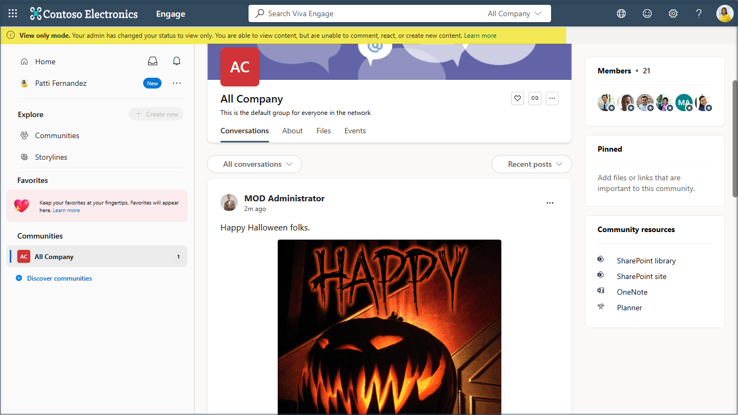The height and width of the screenshot is (415, 738).
Task: Check notifications via the bell icon
Action: click(176, 61)
